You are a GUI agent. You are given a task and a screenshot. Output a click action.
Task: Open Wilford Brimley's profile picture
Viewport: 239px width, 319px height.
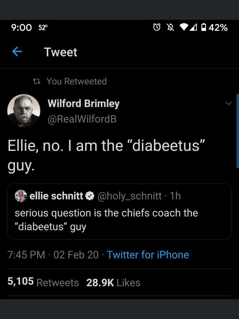click(24, 111)
